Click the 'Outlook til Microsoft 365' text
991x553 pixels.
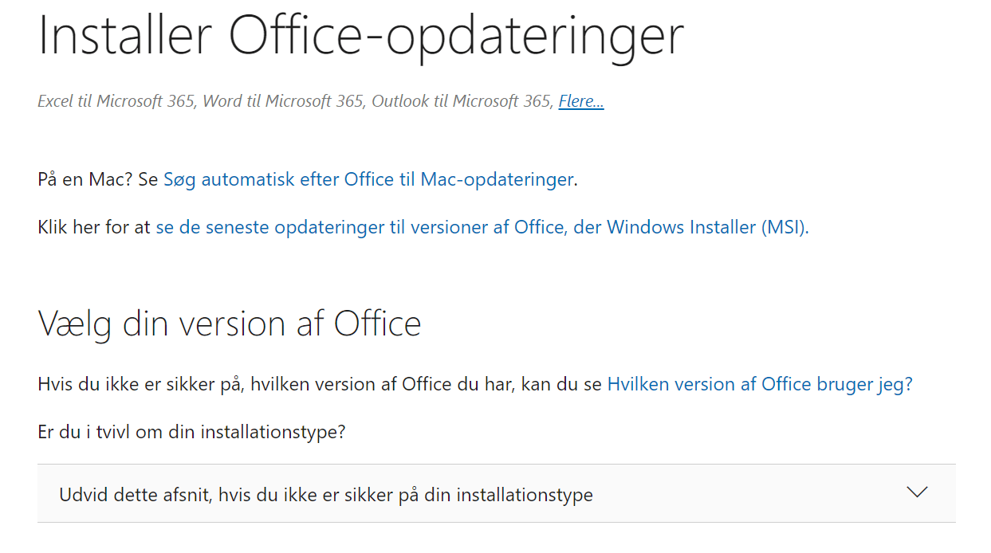click(x=461, y=101)
